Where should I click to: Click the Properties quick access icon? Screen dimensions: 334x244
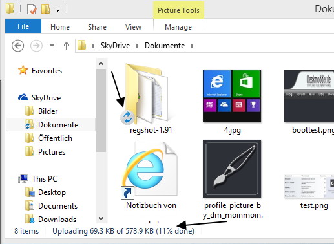click(32, 9)
